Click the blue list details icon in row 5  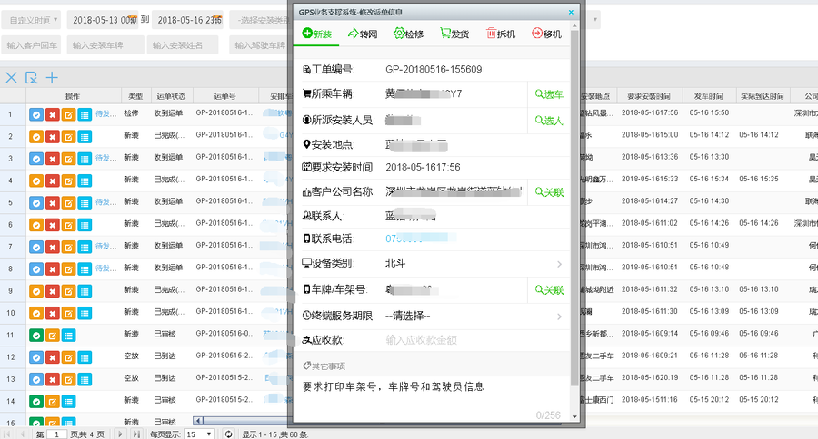tap(84, 201)
